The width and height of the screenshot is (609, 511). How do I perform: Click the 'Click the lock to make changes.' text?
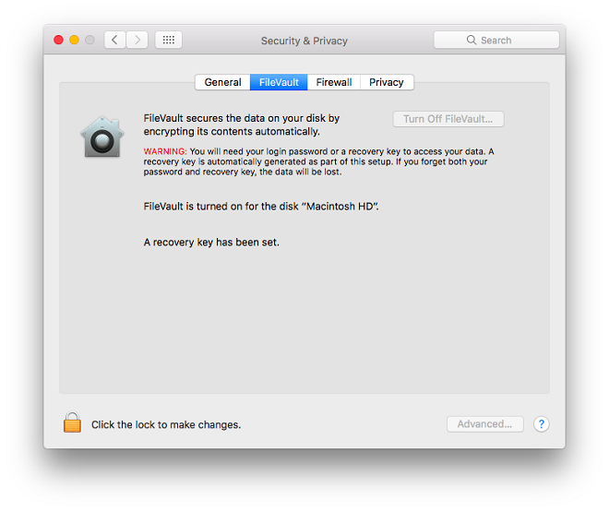click(x=166, y=425)
